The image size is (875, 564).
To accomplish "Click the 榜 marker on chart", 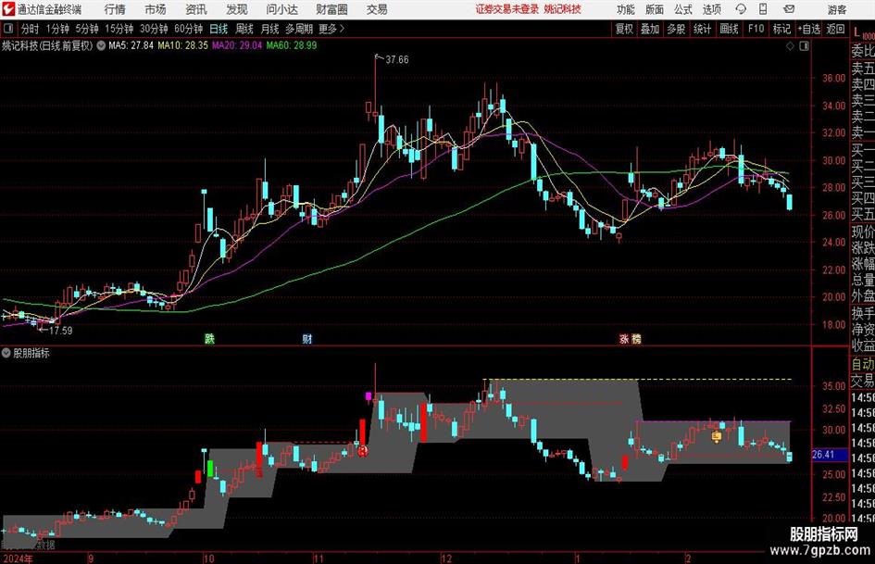I will [636, 338].
